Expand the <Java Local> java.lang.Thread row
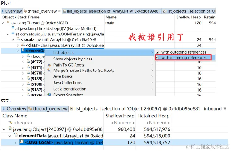Image resolution: width=231 pixels, height=151 pixels. 15,143
